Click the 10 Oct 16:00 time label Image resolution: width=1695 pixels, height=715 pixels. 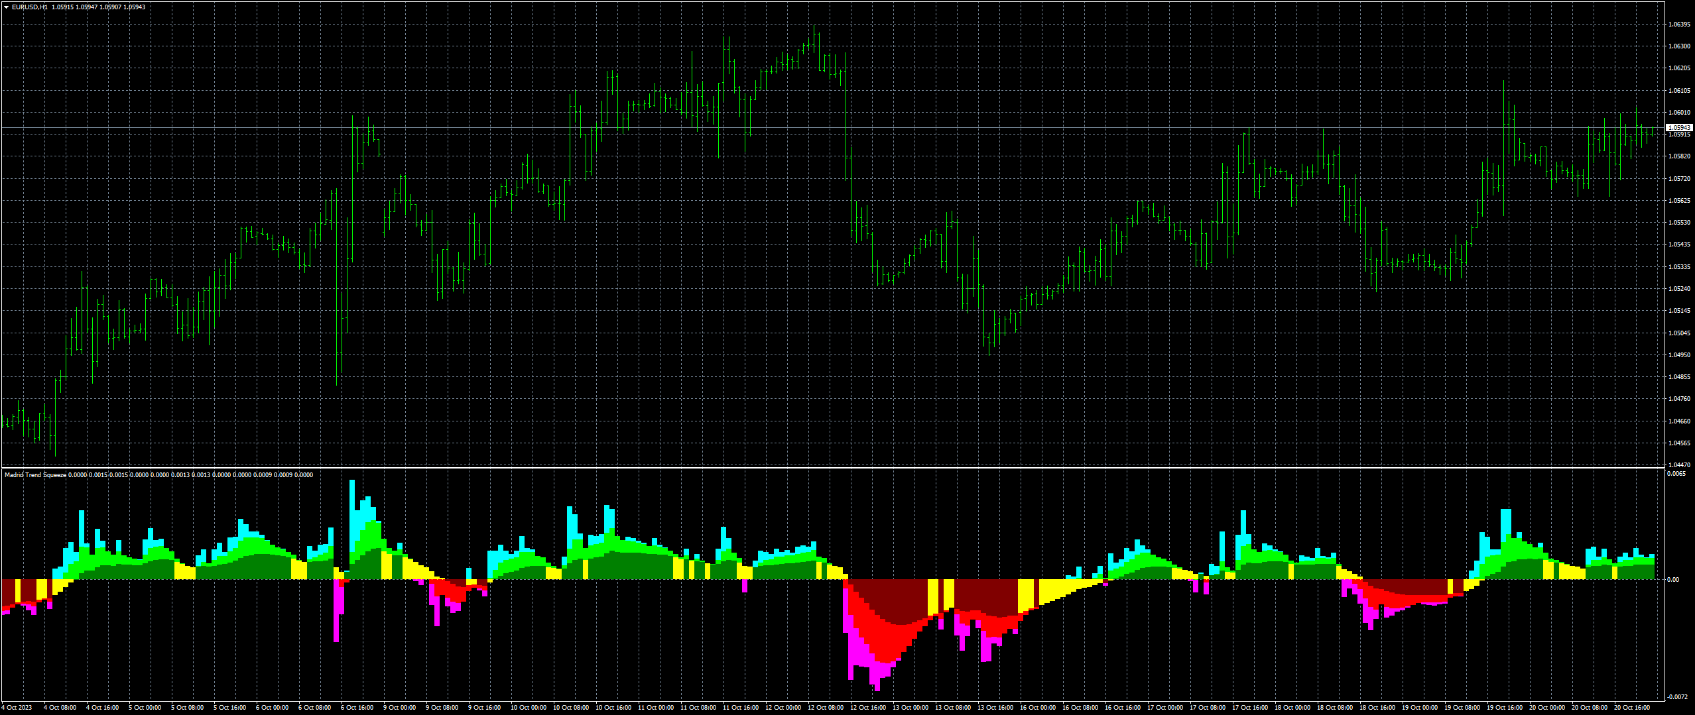click(613, 708)
